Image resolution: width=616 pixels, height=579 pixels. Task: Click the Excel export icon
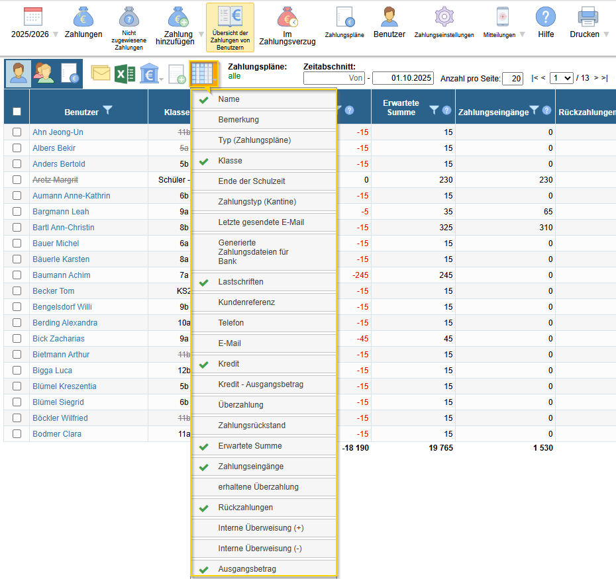click(x=121, y=73)
